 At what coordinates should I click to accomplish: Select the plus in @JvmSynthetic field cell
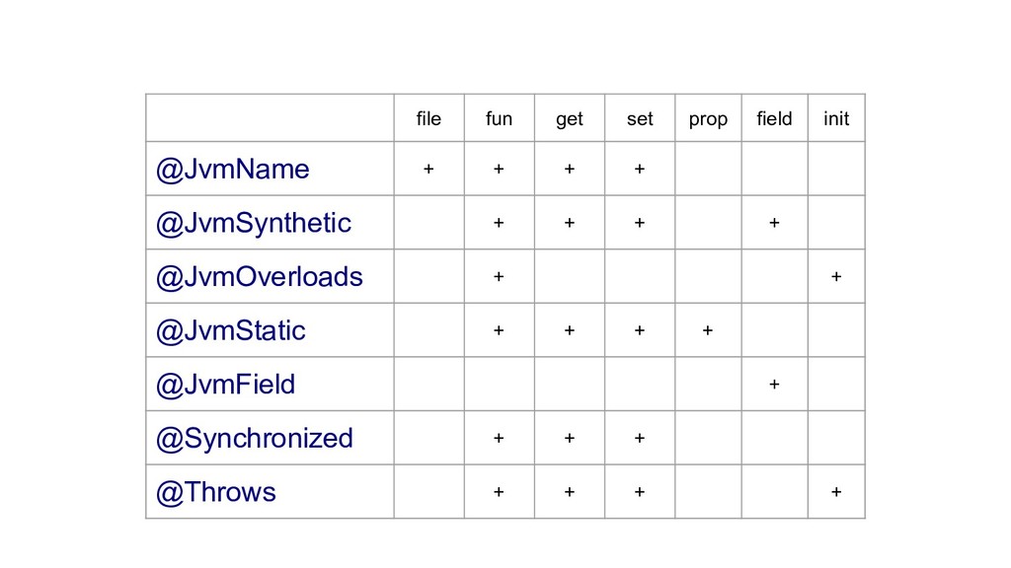[x=774, y=223]
